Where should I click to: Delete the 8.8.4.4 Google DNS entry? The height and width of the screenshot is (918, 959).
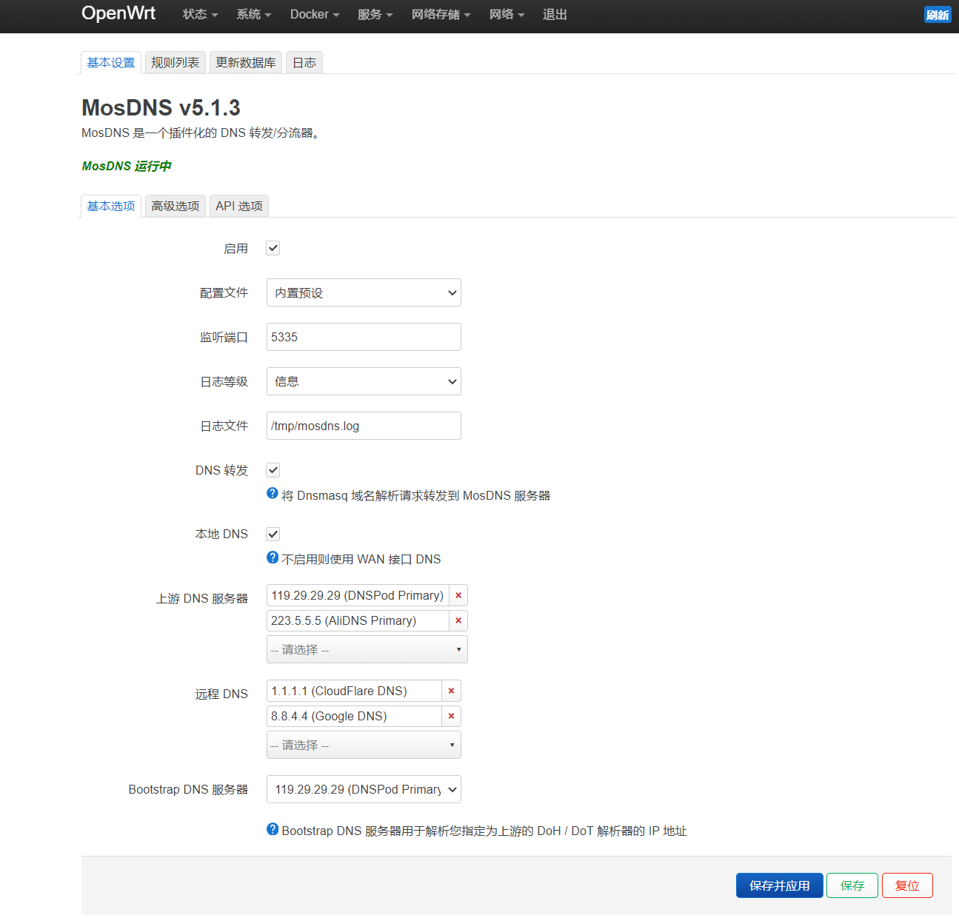[x=451, y=716]
